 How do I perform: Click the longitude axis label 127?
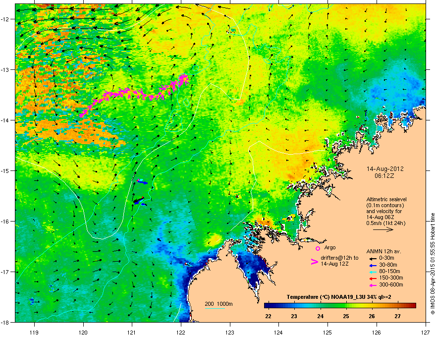(426, 332)
